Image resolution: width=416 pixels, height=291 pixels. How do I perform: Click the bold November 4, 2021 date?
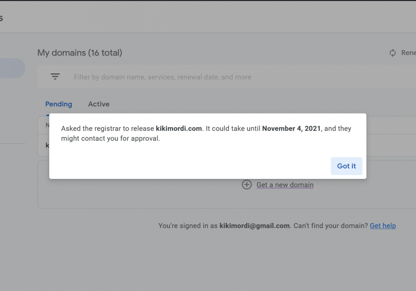(x=291, y=128)
